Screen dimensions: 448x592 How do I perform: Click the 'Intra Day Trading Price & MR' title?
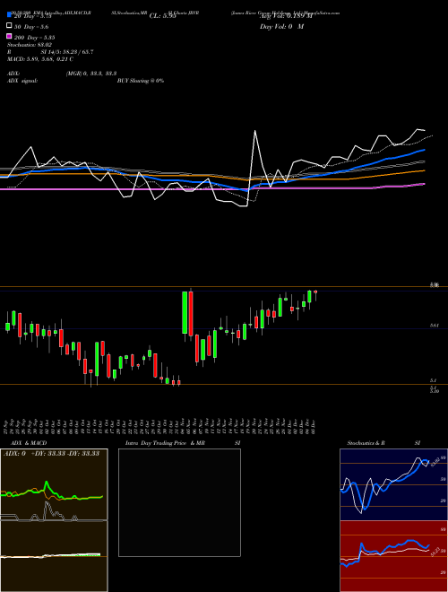[x=165, y=443]
